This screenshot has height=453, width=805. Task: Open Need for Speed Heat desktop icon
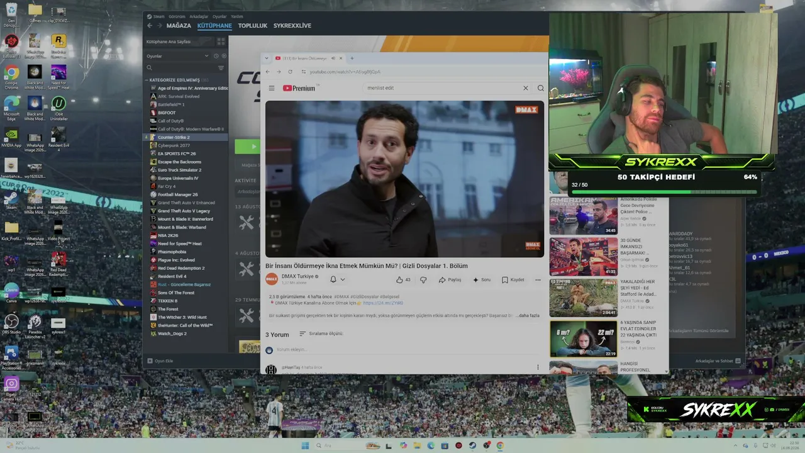[58, 75]
